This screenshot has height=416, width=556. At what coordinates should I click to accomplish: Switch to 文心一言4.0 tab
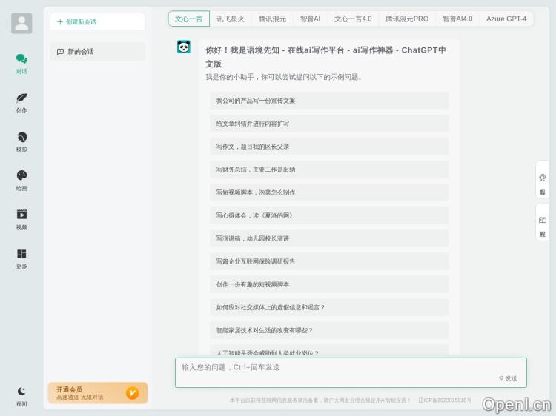tap(353, 19)
